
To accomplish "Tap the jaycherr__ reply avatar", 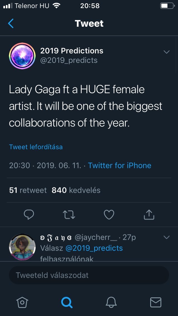I will [x=22, y=247].
